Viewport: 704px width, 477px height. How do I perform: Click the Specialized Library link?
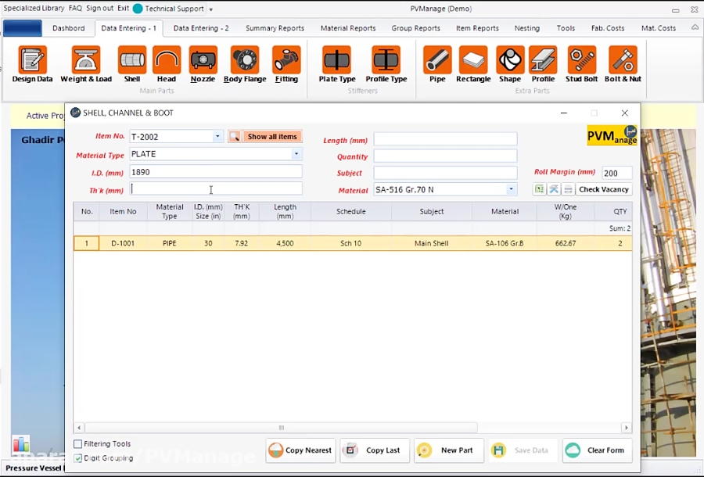click(x=34, y=8)
